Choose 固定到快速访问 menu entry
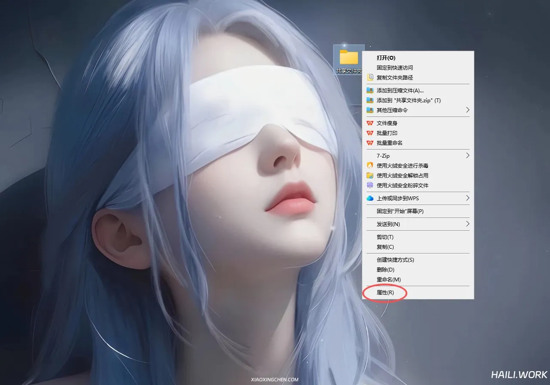Viewport: 550px width, 385px height. point(394,68)
